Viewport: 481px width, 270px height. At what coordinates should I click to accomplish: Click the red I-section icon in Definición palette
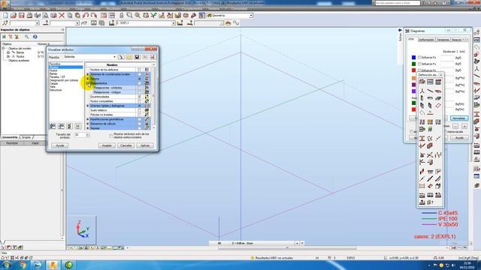(x=422, y=139)
